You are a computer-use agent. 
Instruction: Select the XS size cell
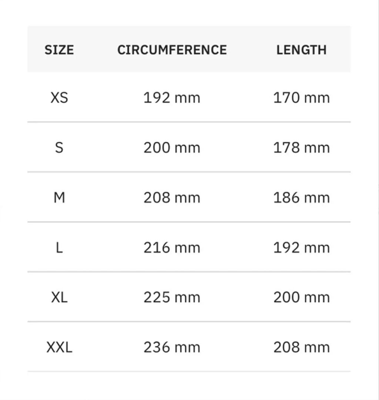point(59,98)
